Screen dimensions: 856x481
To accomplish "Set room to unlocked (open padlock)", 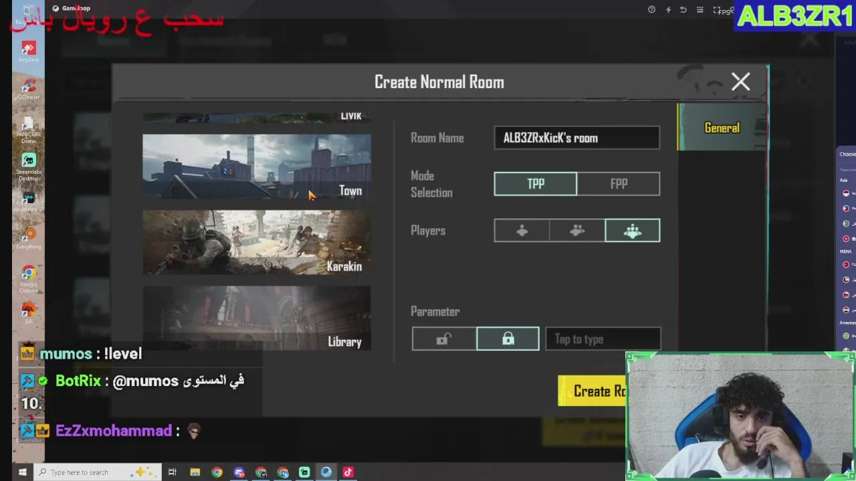I will (444, 339).
